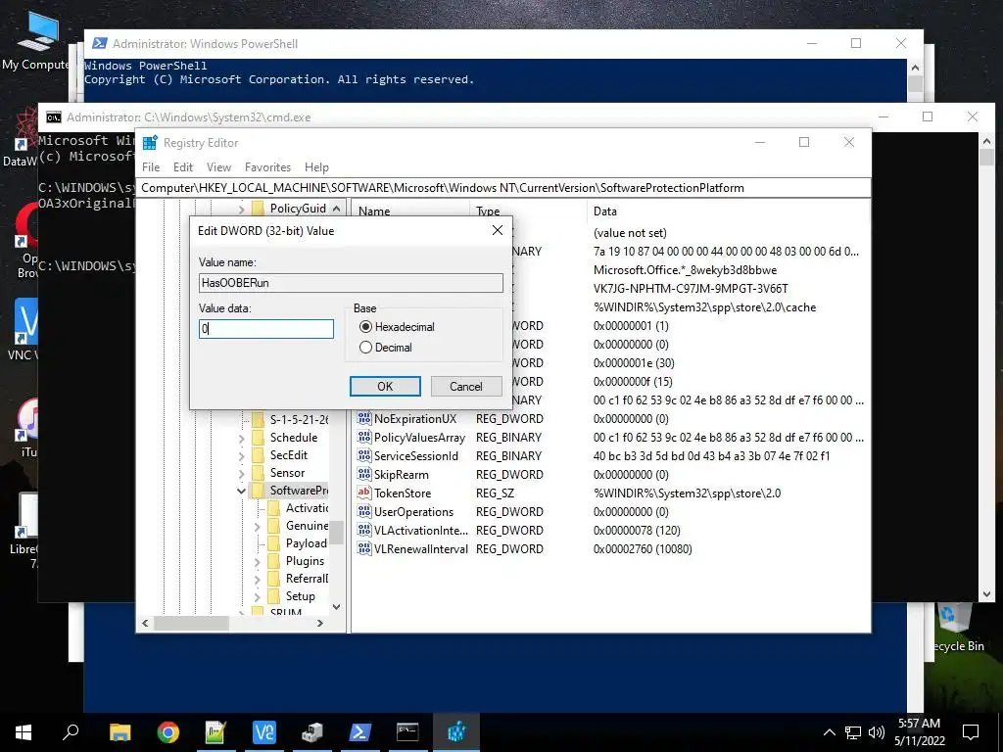Open the taskbar clock showing 5:57 AM
Screen dimensions: 1003x752
pos(919,732)
